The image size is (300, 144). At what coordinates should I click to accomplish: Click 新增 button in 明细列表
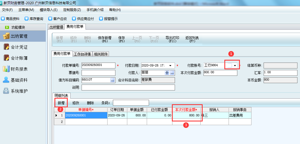click(61, 103)
